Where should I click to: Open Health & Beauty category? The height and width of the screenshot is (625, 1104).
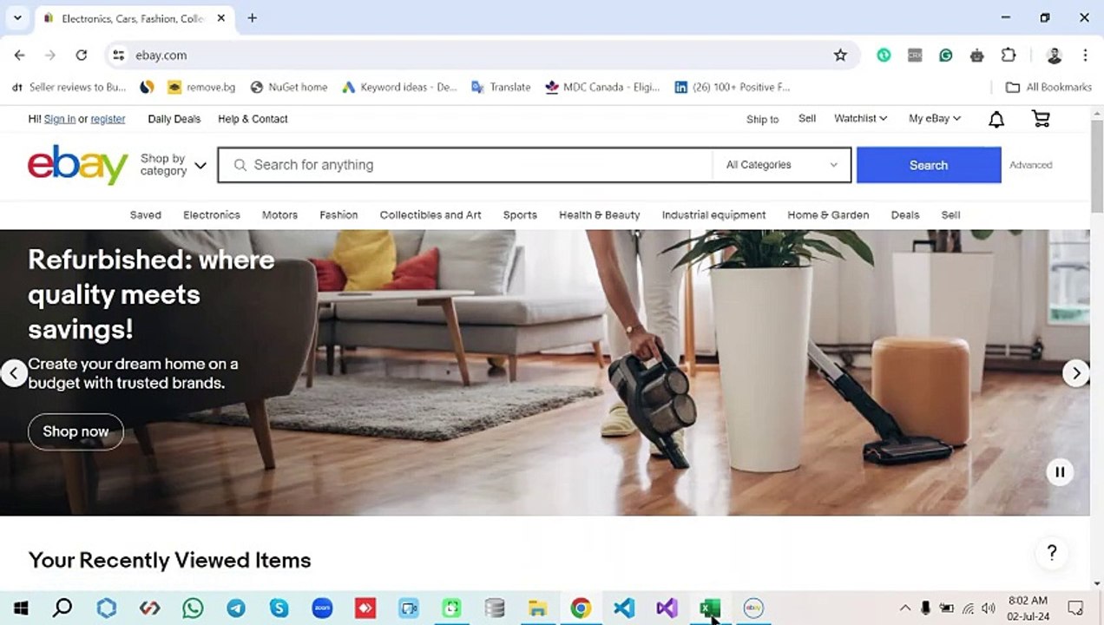pos(600,215)
